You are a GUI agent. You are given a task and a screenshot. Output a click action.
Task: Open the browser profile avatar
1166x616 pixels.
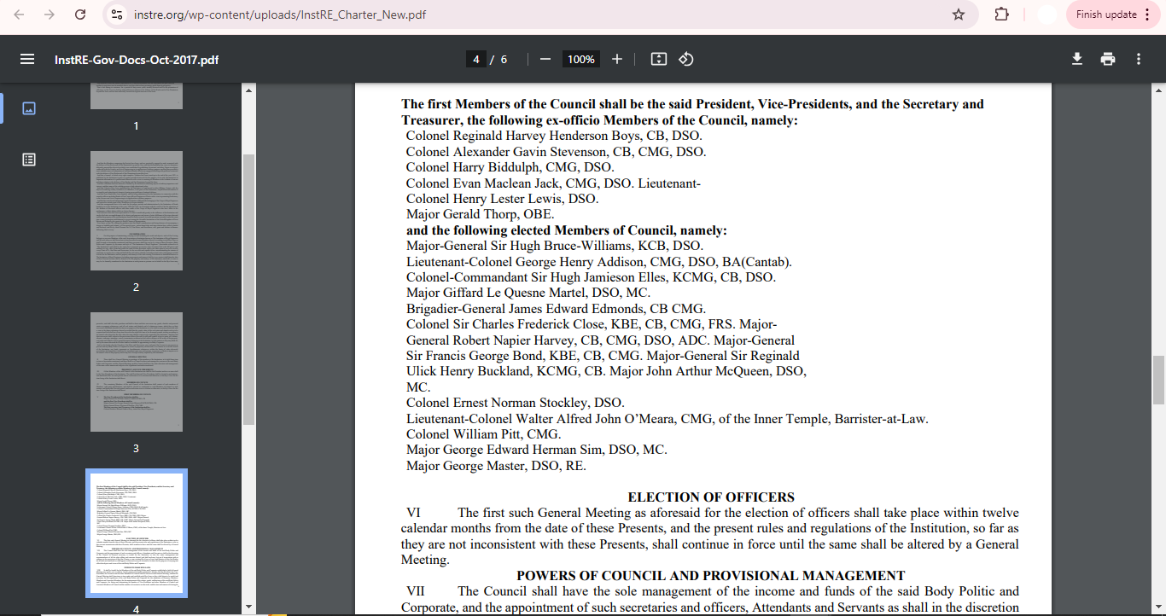[1046, 15]
